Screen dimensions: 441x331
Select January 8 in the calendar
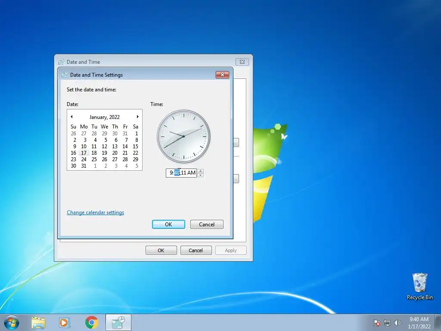pos(137,140)
